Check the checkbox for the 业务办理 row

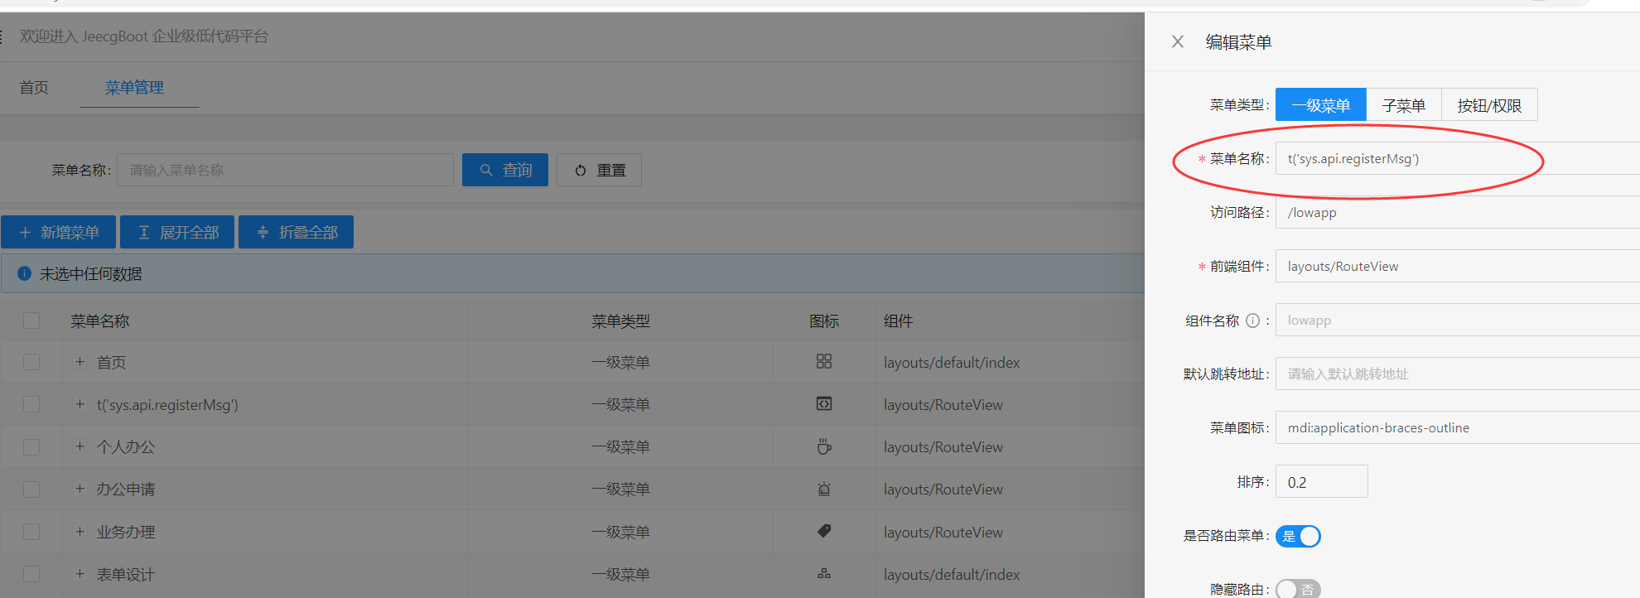point(31,532)
